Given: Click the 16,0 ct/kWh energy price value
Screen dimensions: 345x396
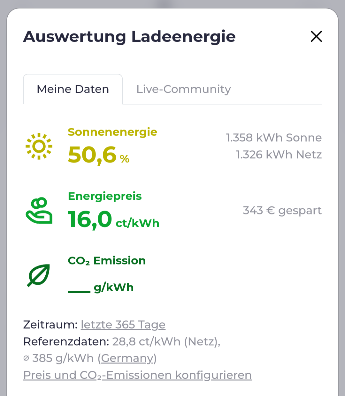Looking at the screenshot, I should click(x=113, y=220).
